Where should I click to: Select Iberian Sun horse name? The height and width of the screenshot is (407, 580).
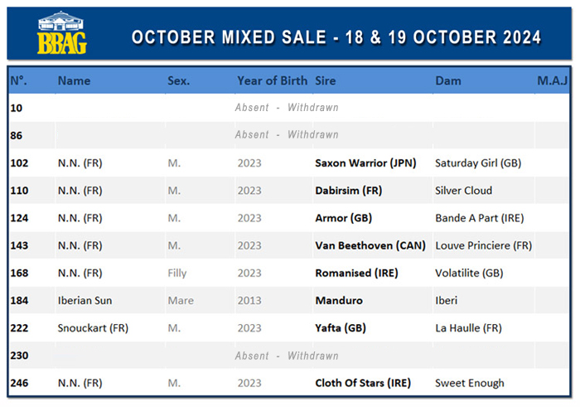[85, 300]
